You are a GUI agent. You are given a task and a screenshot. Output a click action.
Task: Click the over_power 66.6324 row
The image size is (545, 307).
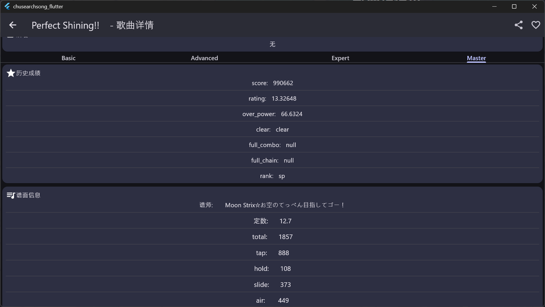coord(272,114)
